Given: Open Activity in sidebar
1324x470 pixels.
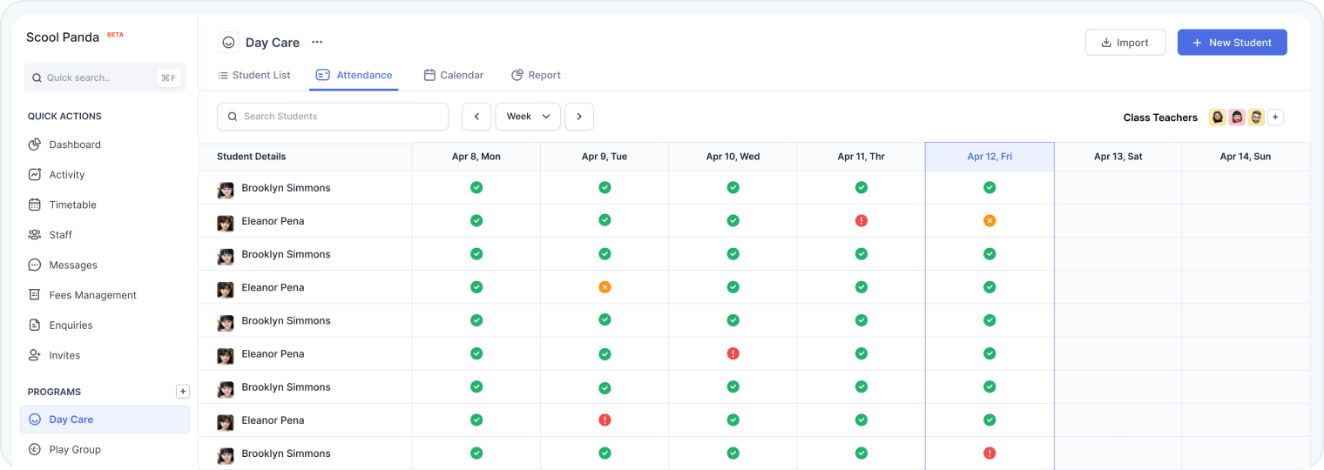Looking at the screenshot, I should coord(57,175).
